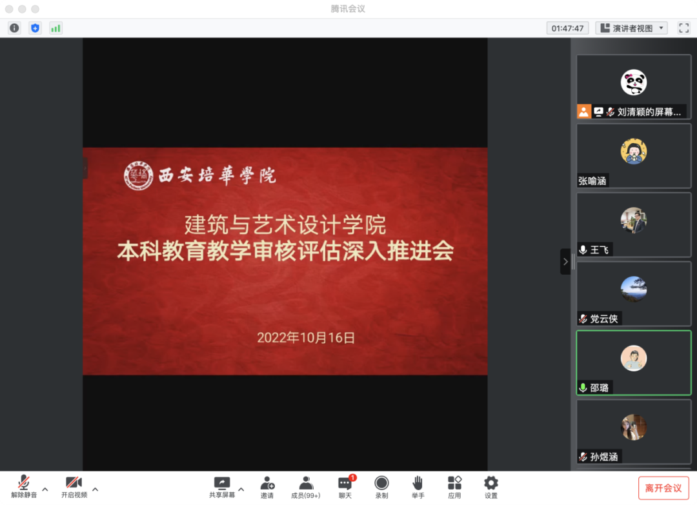Click Share Screen (共享屏幕) button
The image size is (697, 505).
(x=221, y=487)
